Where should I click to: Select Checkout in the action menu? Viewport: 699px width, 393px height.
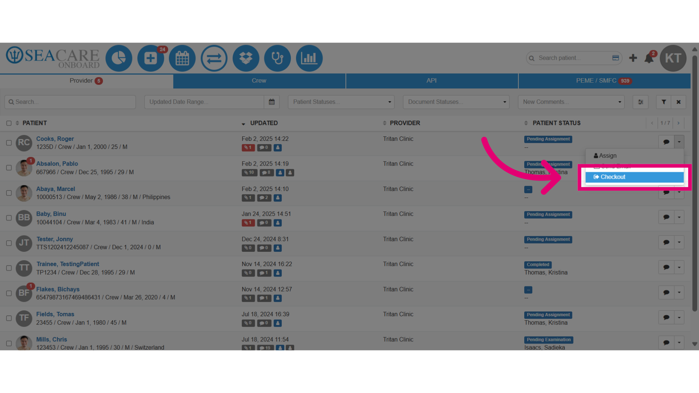coord(635,177)
